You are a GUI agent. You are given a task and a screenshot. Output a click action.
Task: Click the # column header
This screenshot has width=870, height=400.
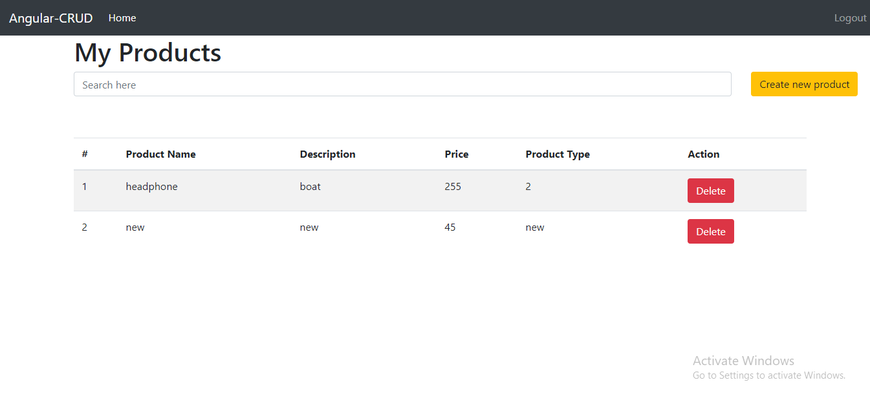[85, 154]
